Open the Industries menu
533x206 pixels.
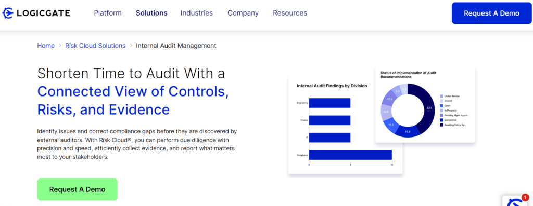pyautogui.click(x=196, y=13)
